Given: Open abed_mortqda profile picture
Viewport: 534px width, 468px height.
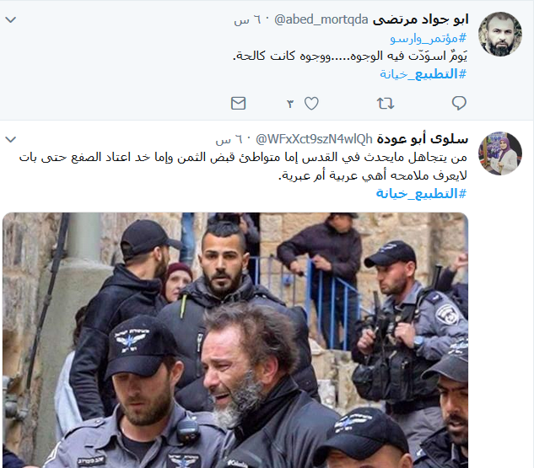Looking at the screenshot, I should [500, 34].
